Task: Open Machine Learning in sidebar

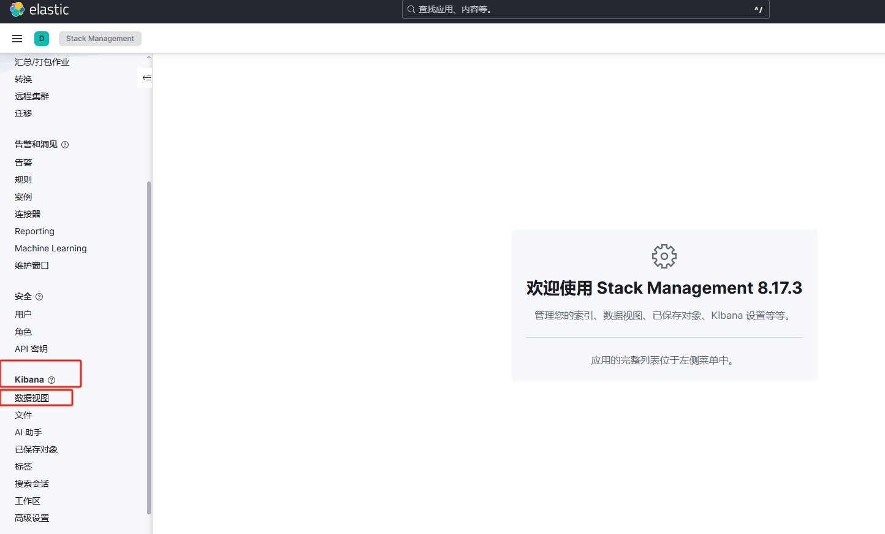Action: (51, 248)
